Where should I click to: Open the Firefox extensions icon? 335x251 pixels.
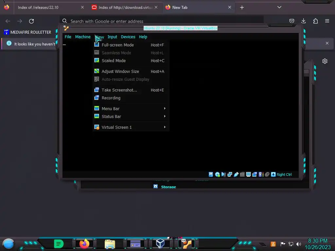[x=315, y=21]
